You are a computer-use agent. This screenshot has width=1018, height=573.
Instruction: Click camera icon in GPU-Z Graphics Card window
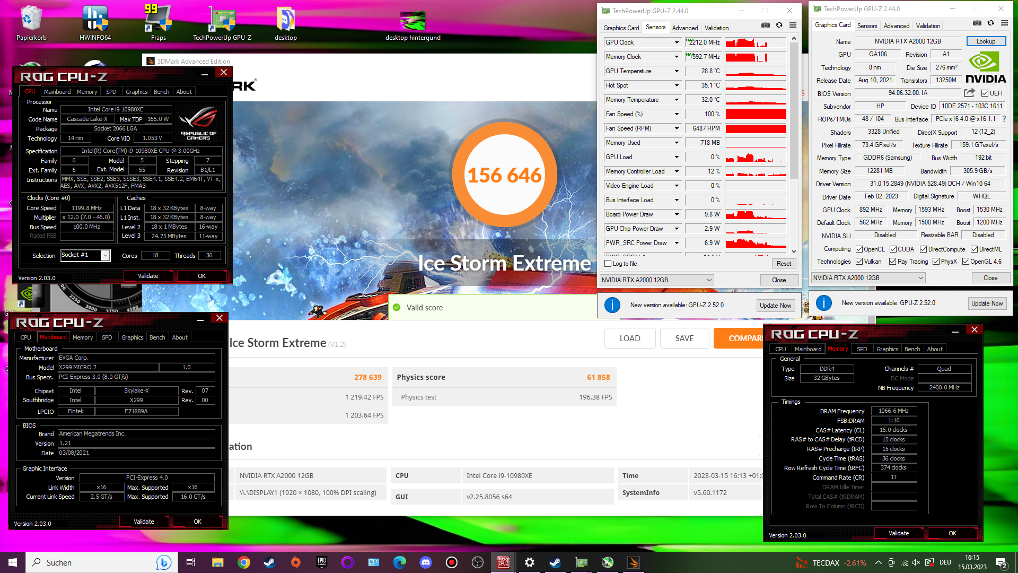coord(977,23)
